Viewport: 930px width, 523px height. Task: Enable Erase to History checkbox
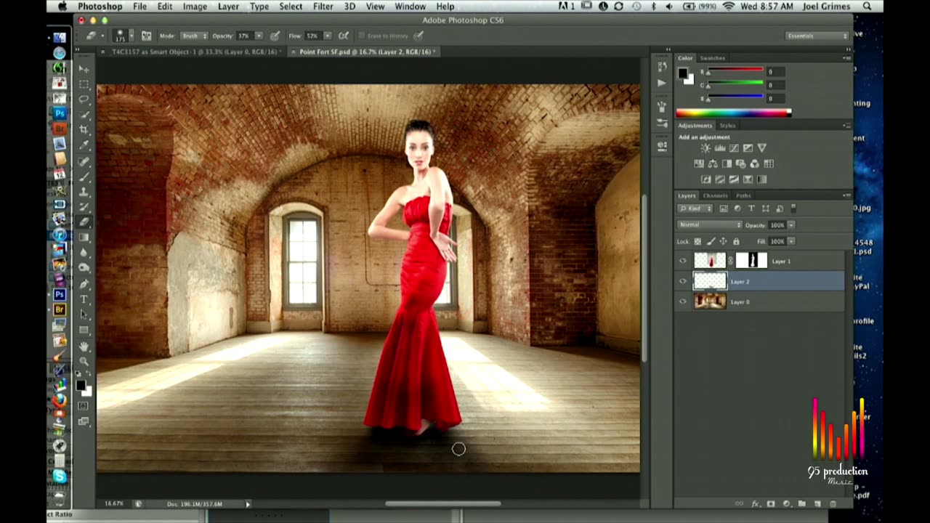point(361,36)
